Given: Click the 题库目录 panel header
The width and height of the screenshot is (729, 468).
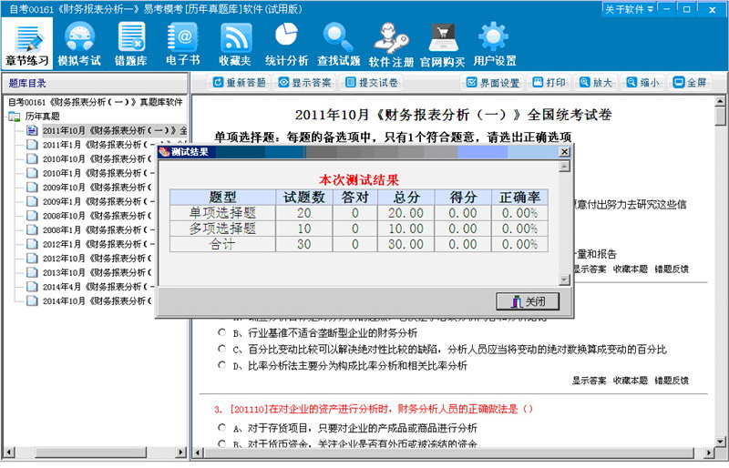Looking at the screenshot, I should pyautogui.click(x=95, y=83).
